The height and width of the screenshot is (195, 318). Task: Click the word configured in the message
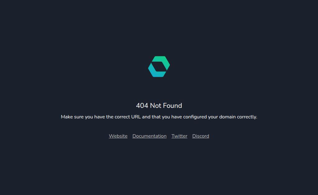[x=195, y=117]
